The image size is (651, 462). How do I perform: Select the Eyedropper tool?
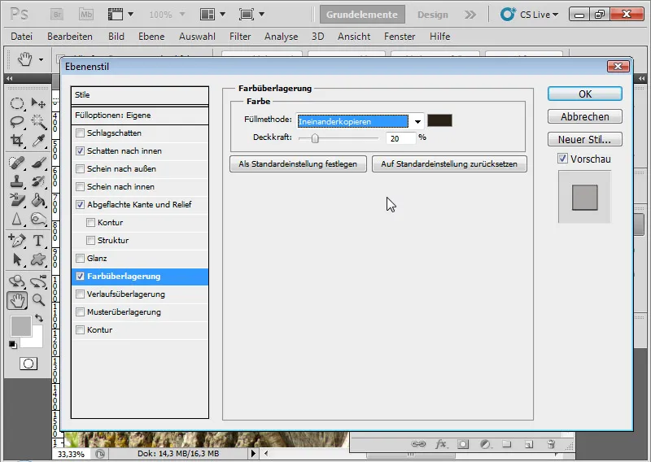(38, 140)
